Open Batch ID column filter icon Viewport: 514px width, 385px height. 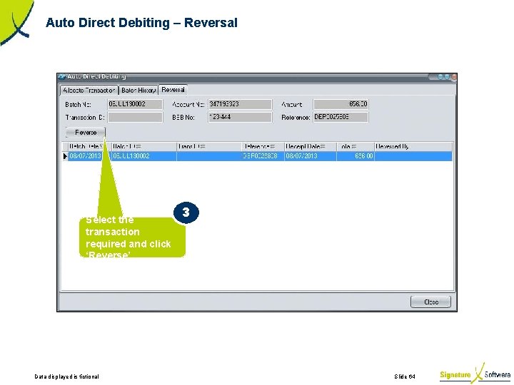point(138,147)
